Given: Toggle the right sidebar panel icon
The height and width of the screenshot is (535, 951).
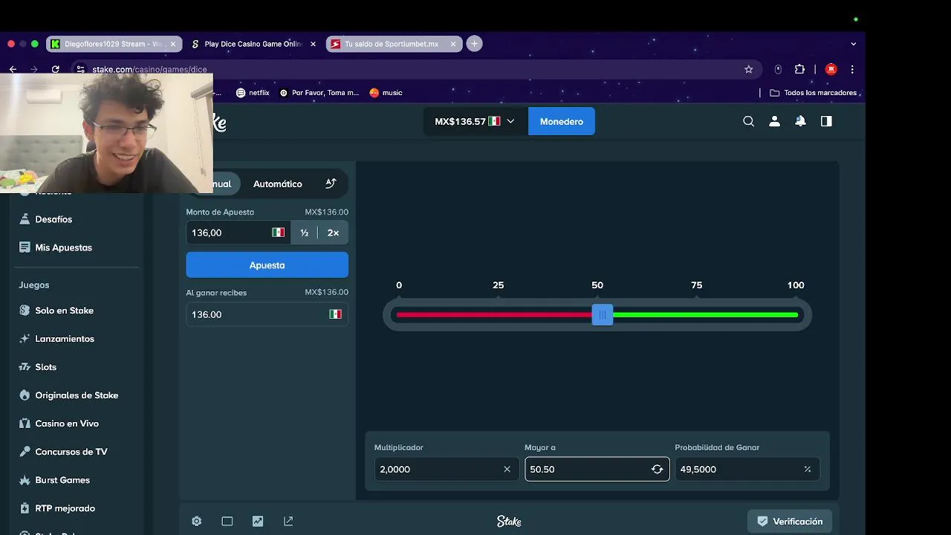Looking at the screenshot, I should (826, 121).
